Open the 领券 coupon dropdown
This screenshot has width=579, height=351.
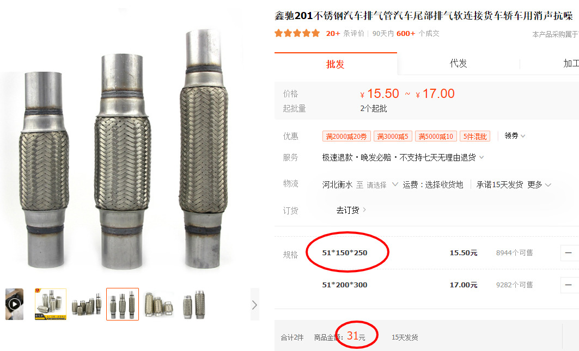click(515, 136)
